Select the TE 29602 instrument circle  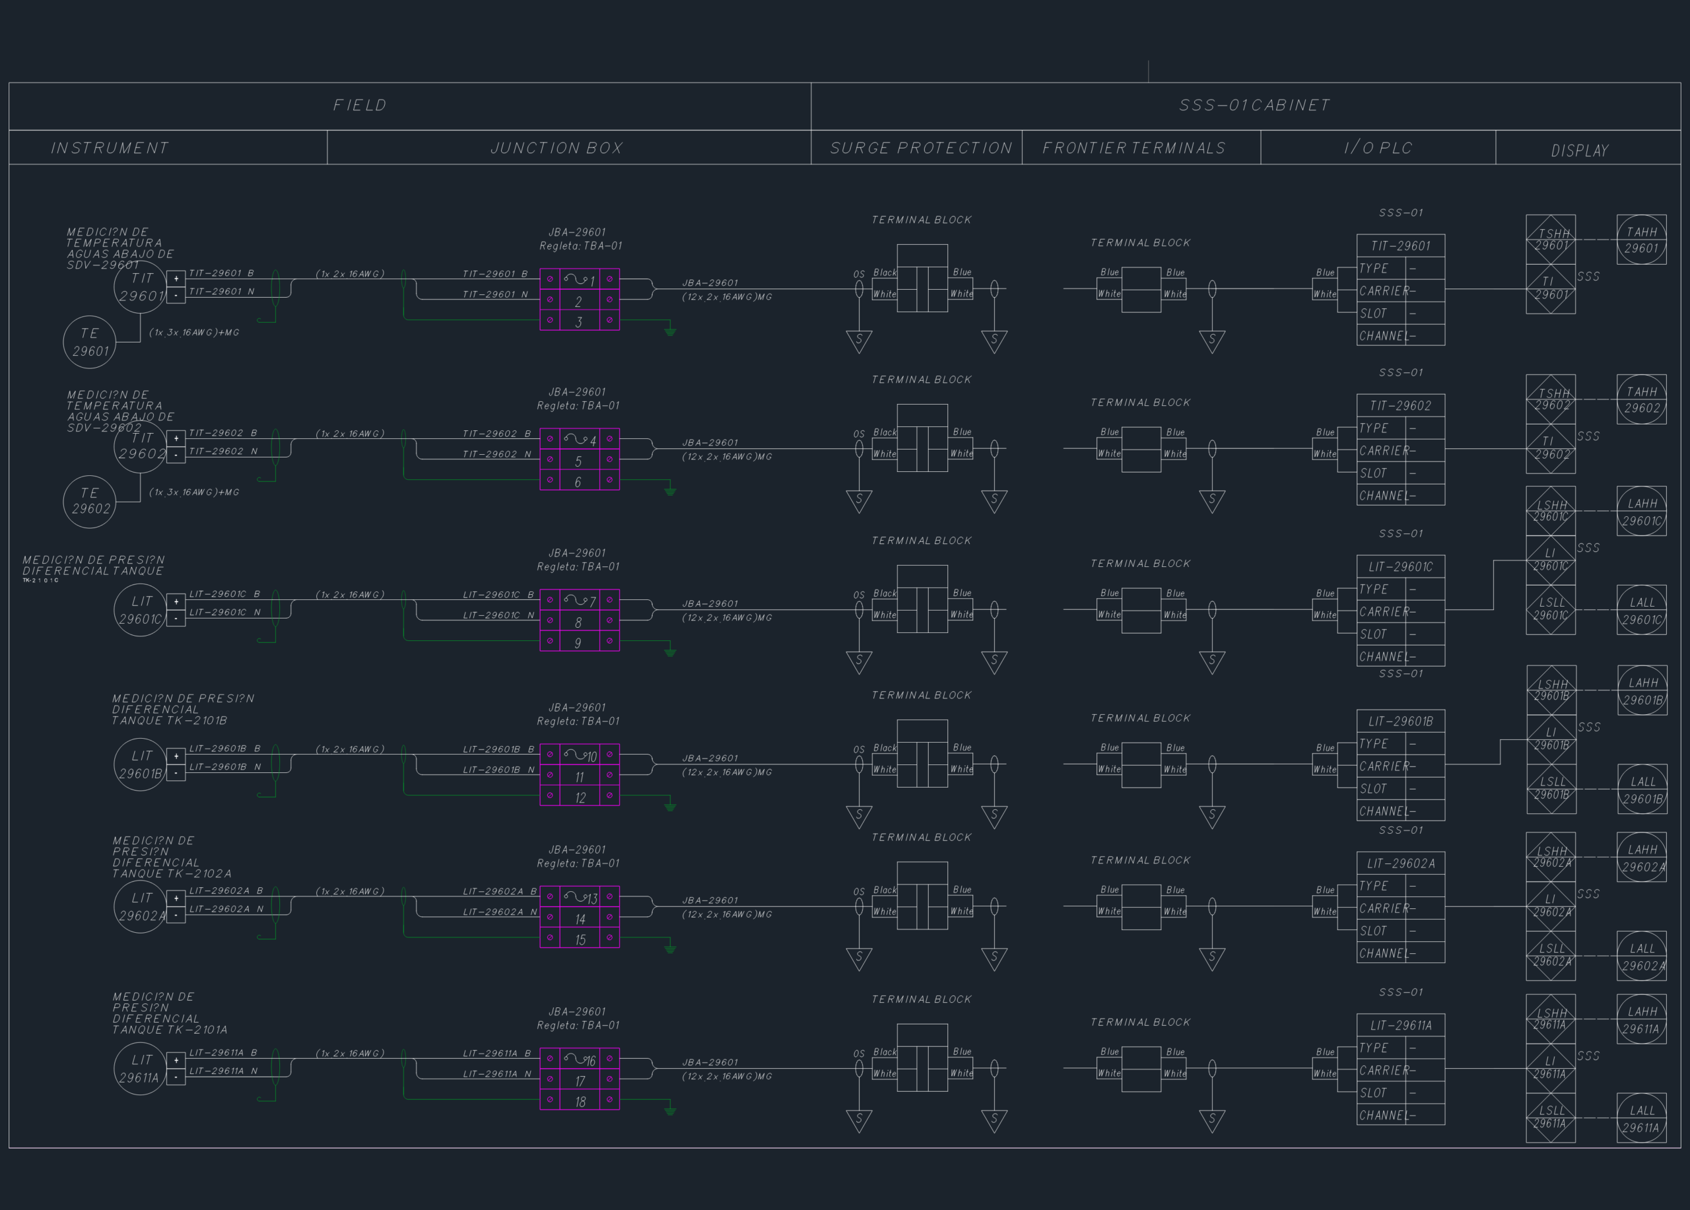pyautogui.click(x=89, y=502)
